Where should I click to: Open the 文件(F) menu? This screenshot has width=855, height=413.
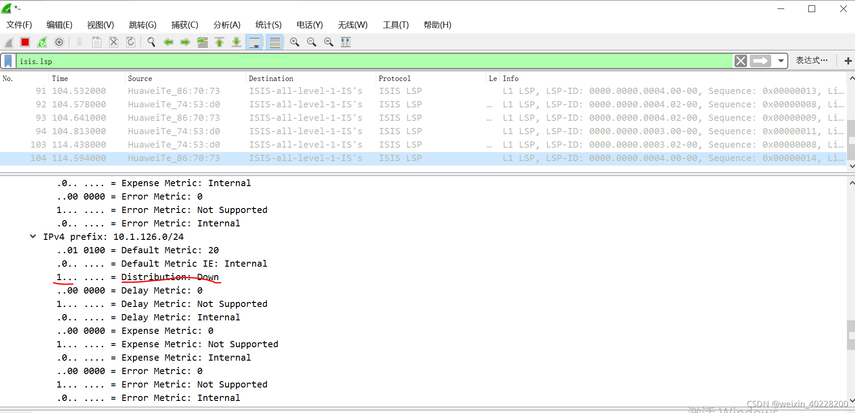click(19, 25)
